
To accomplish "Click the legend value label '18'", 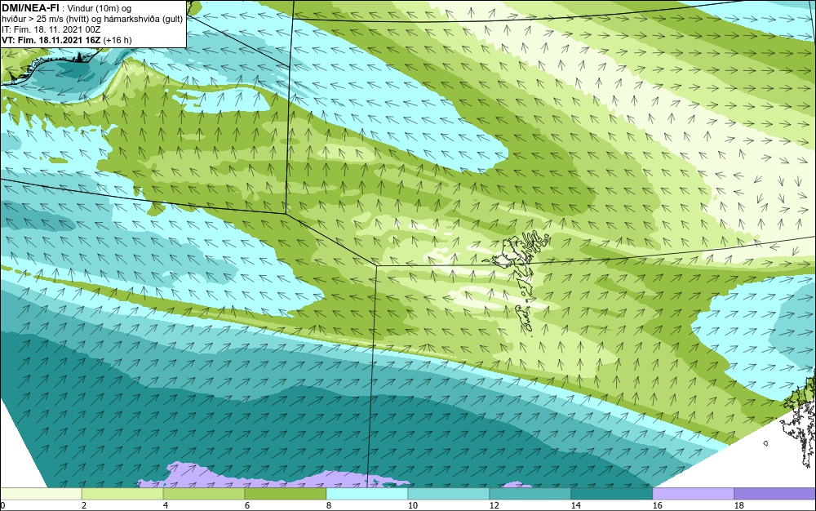I will coord(738,505).
